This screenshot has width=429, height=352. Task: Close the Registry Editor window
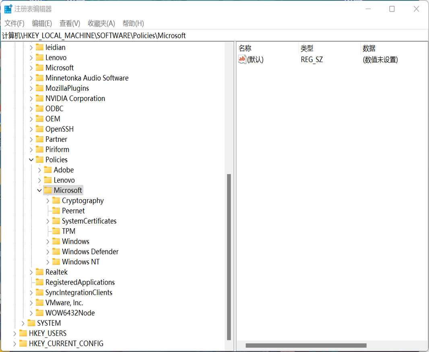coord(417,9)
